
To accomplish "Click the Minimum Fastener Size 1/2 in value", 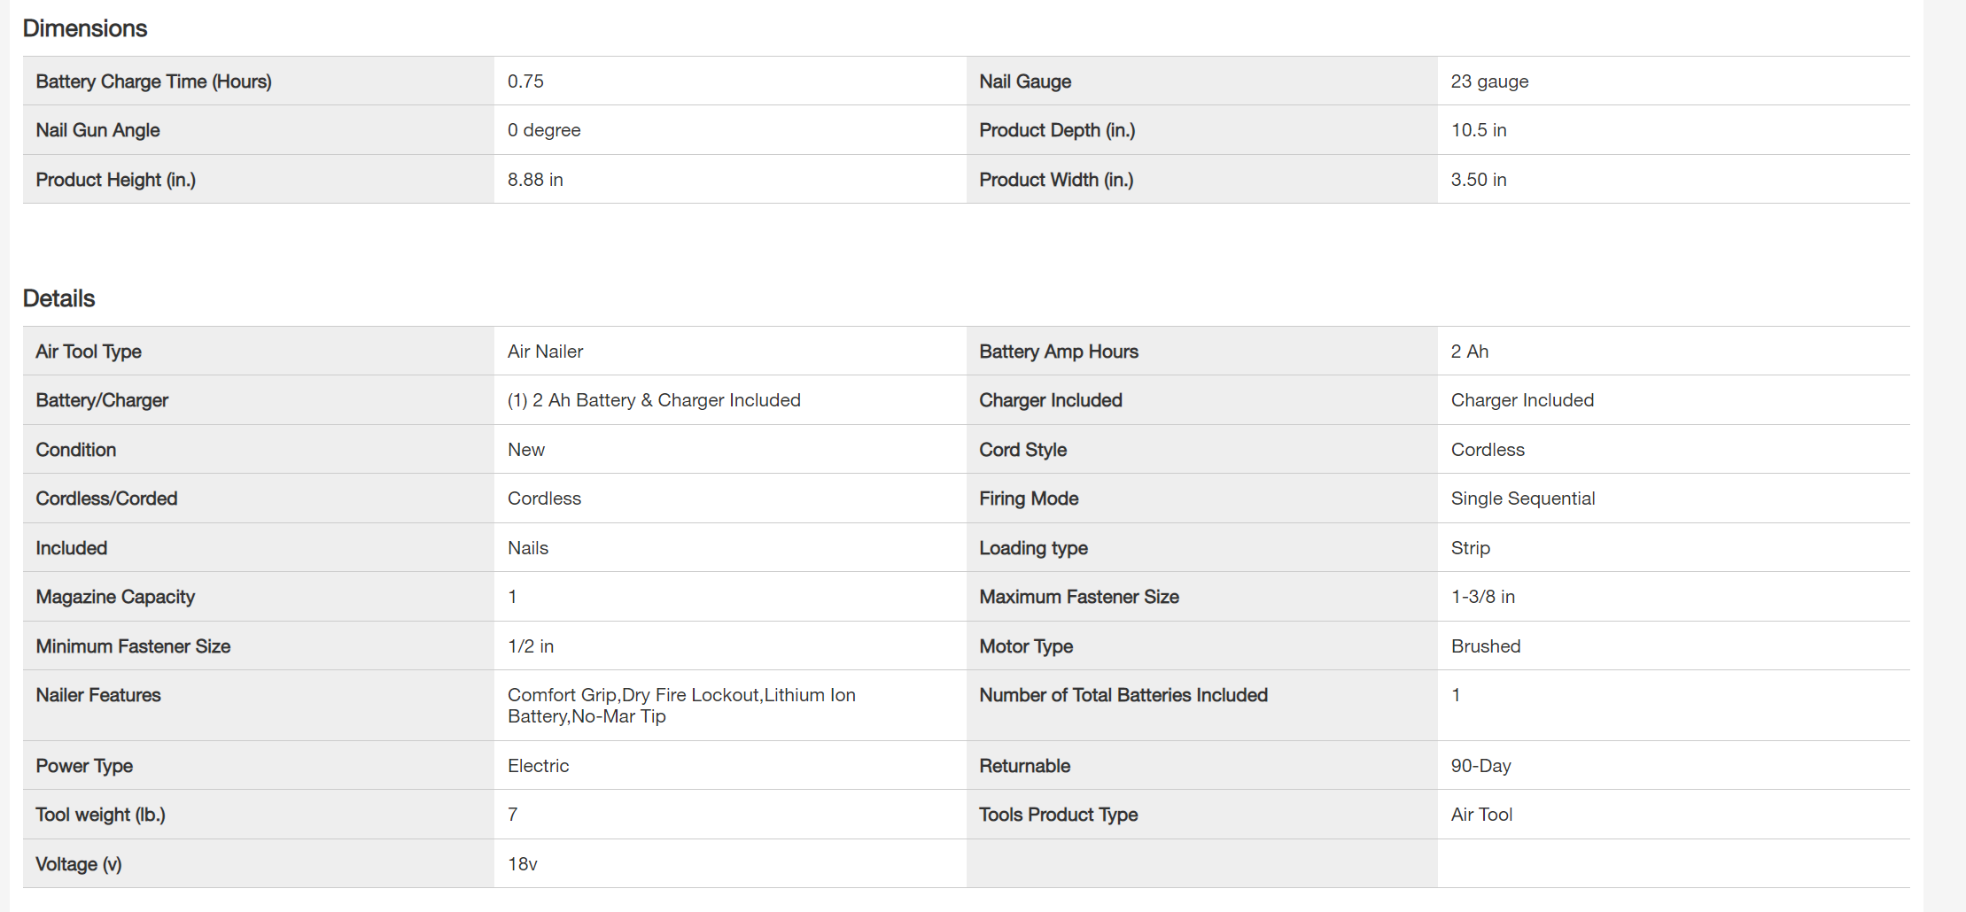I will [530, 646].
